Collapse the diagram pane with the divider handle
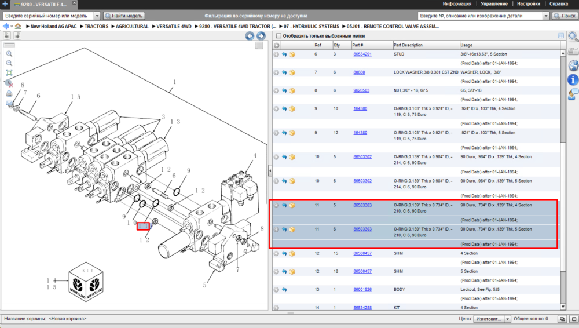 (x=270, y=171)
